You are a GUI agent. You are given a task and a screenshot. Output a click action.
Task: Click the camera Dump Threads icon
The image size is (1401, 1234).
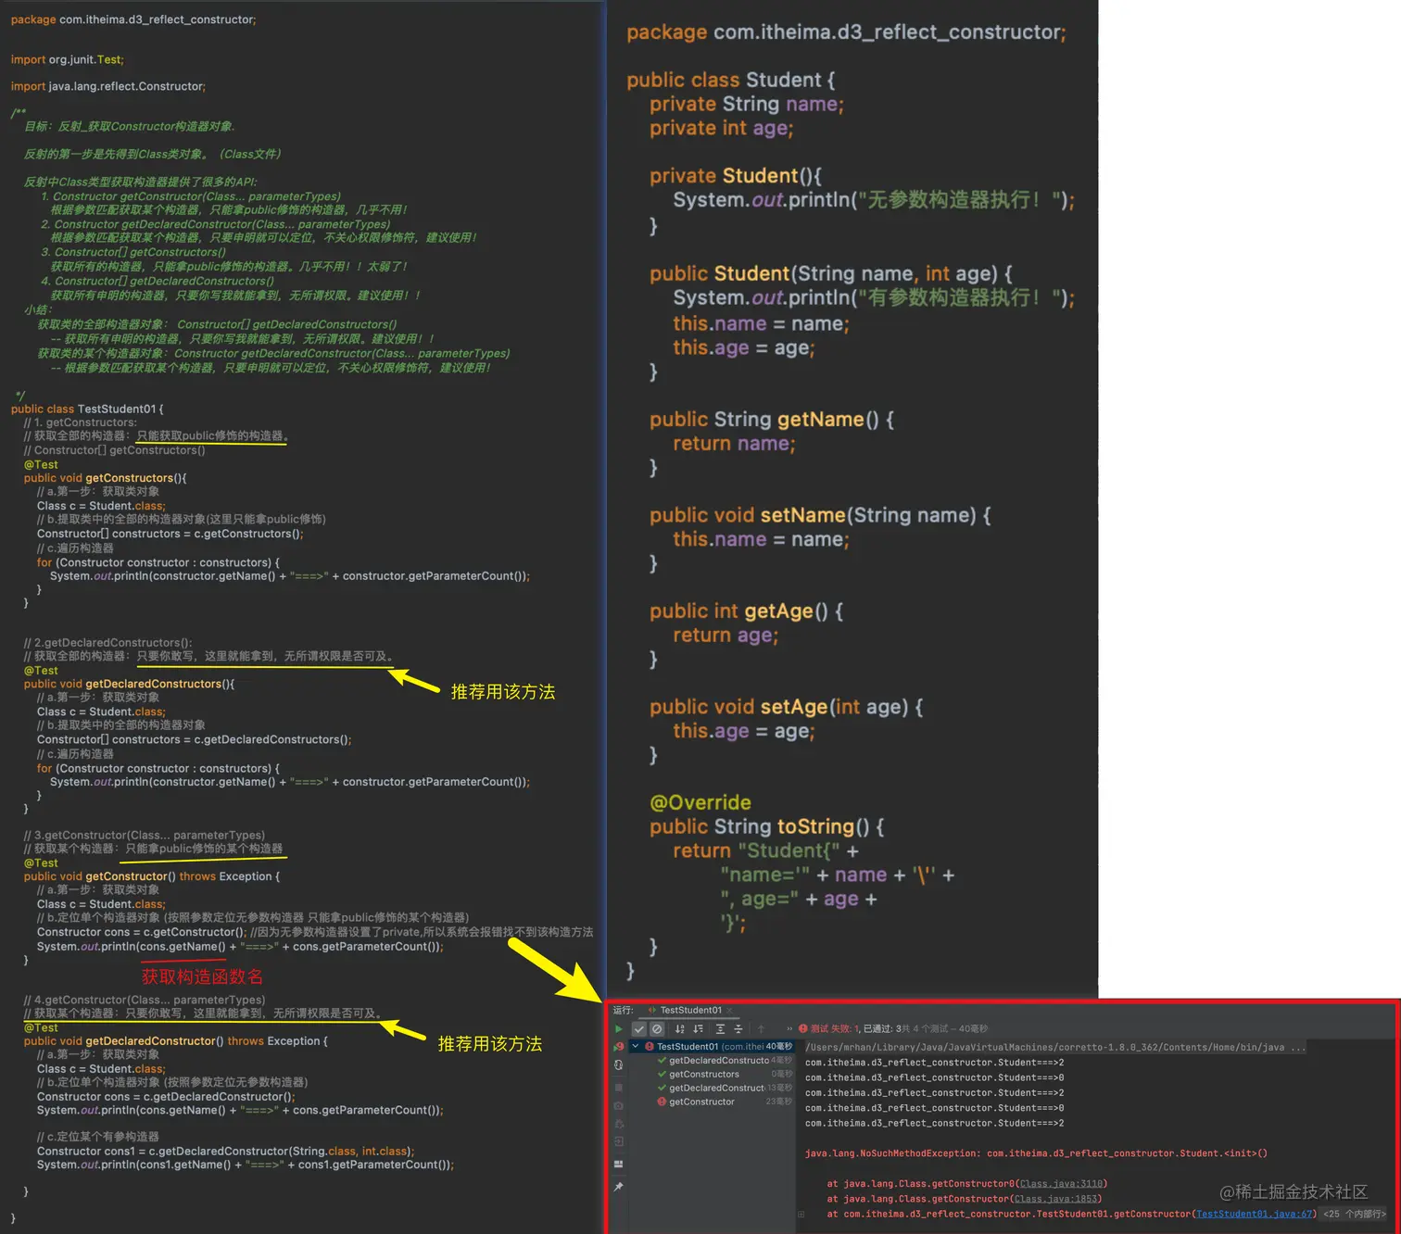click(619, 1106)
